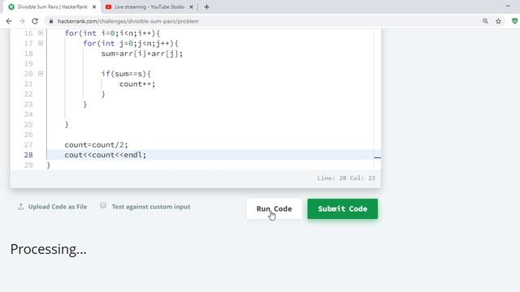Click the count++; statement

tap(137, 84)
